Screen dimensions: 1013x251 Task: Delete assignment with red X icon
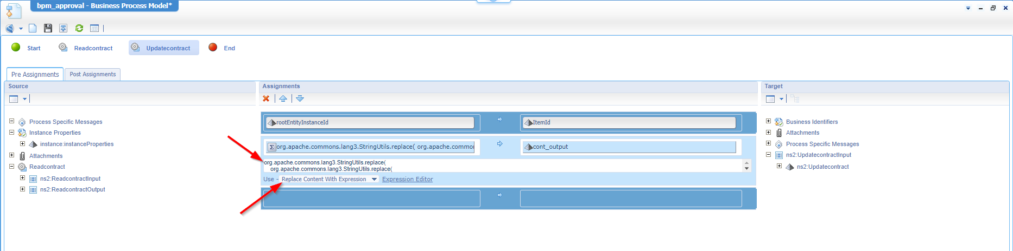(x=266, y=98)
